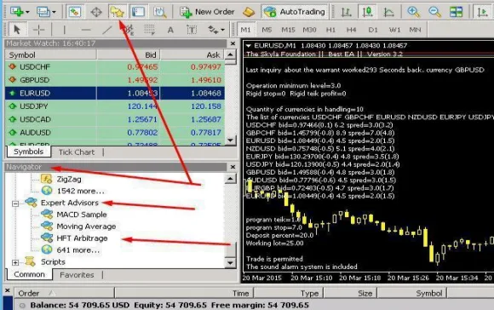Select the USDJPY symbol row
This screenshot has width=494, height=310.
pos(115,106)
